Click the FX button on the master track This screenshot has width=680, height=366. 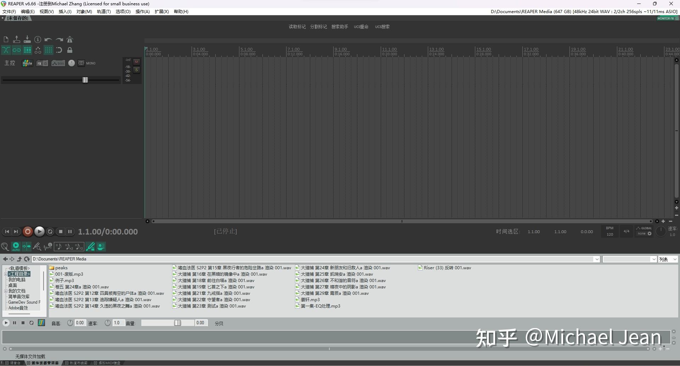pyautogui.click(x=40, y=63)
